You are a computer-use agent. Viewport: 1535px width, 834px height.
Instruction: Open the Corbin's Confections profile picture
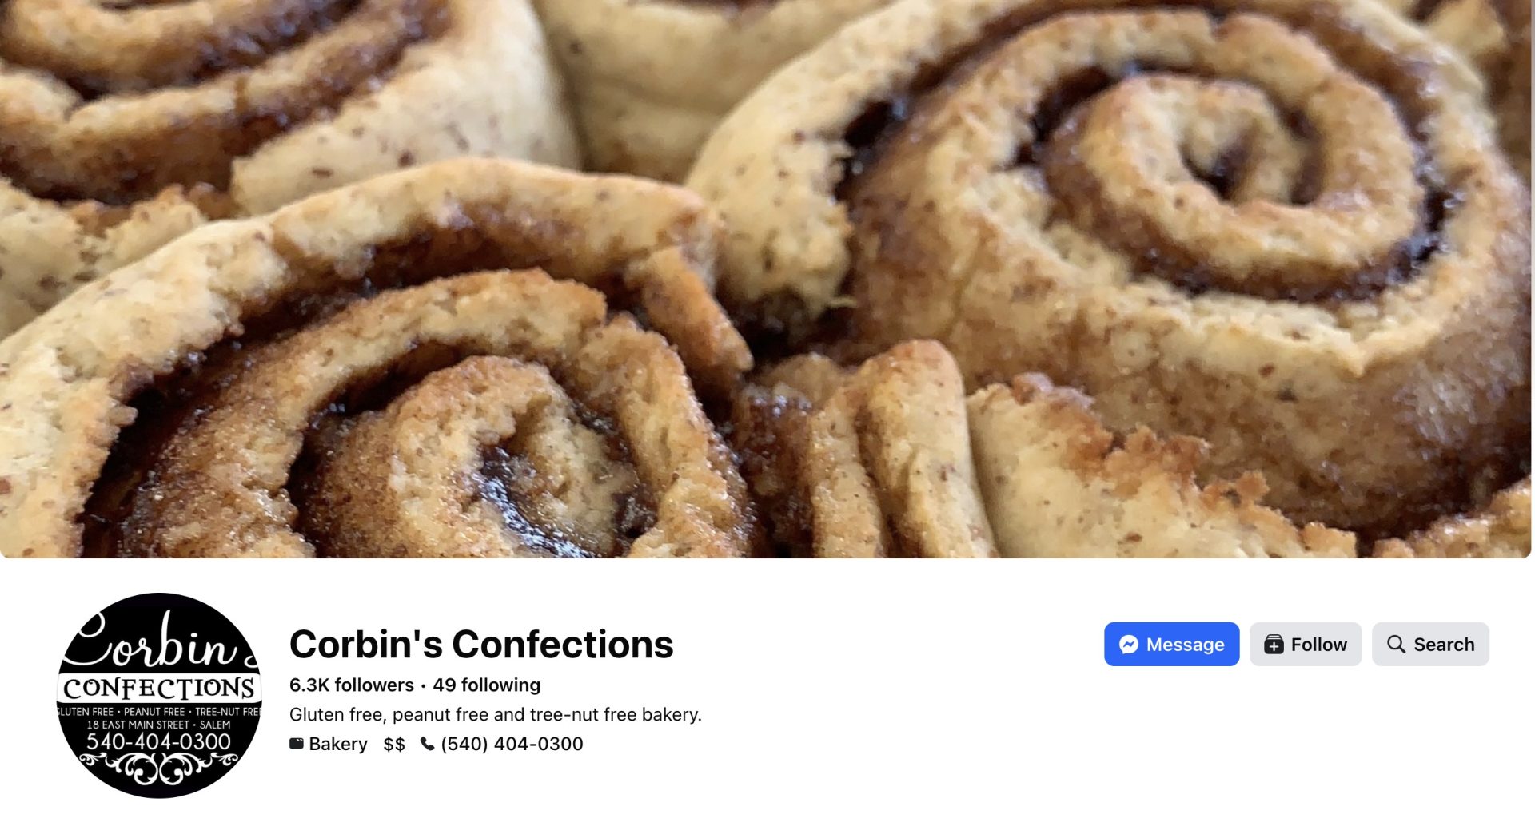pos(159,696)
